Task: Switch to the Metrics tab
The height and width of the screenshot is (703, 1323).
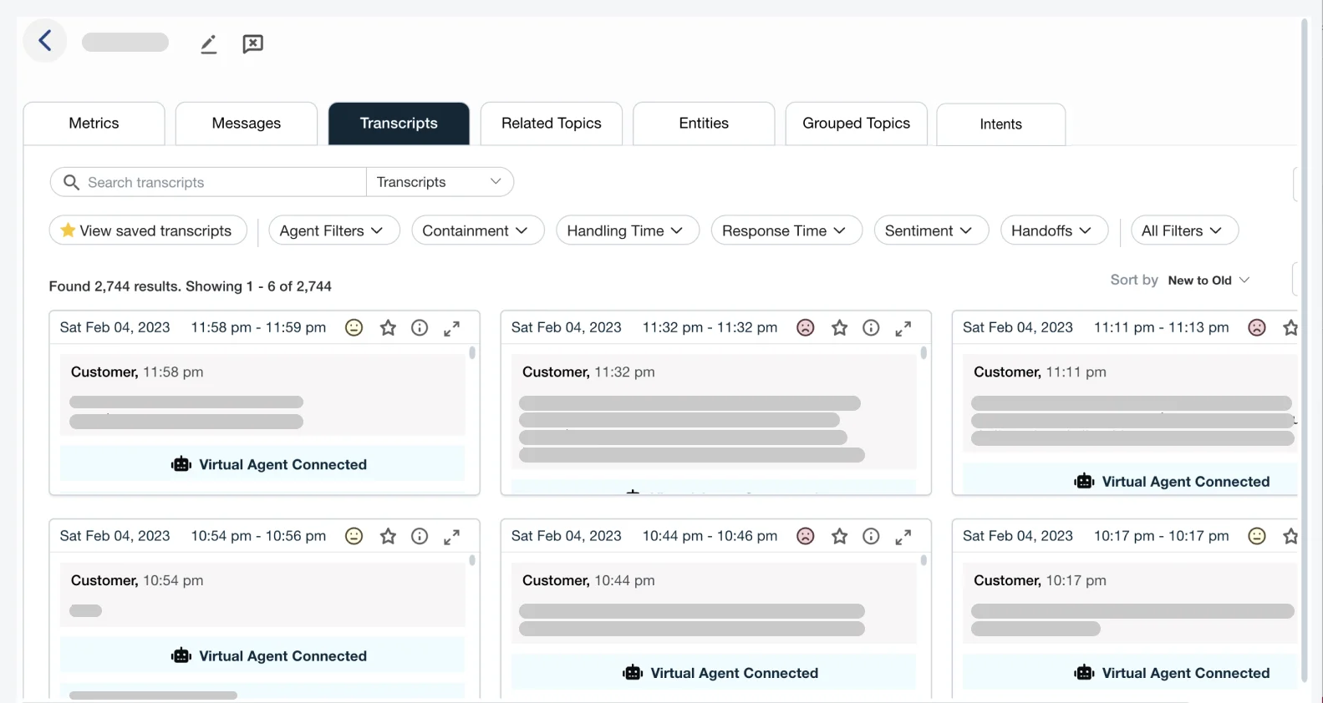Action: point(94,124)
